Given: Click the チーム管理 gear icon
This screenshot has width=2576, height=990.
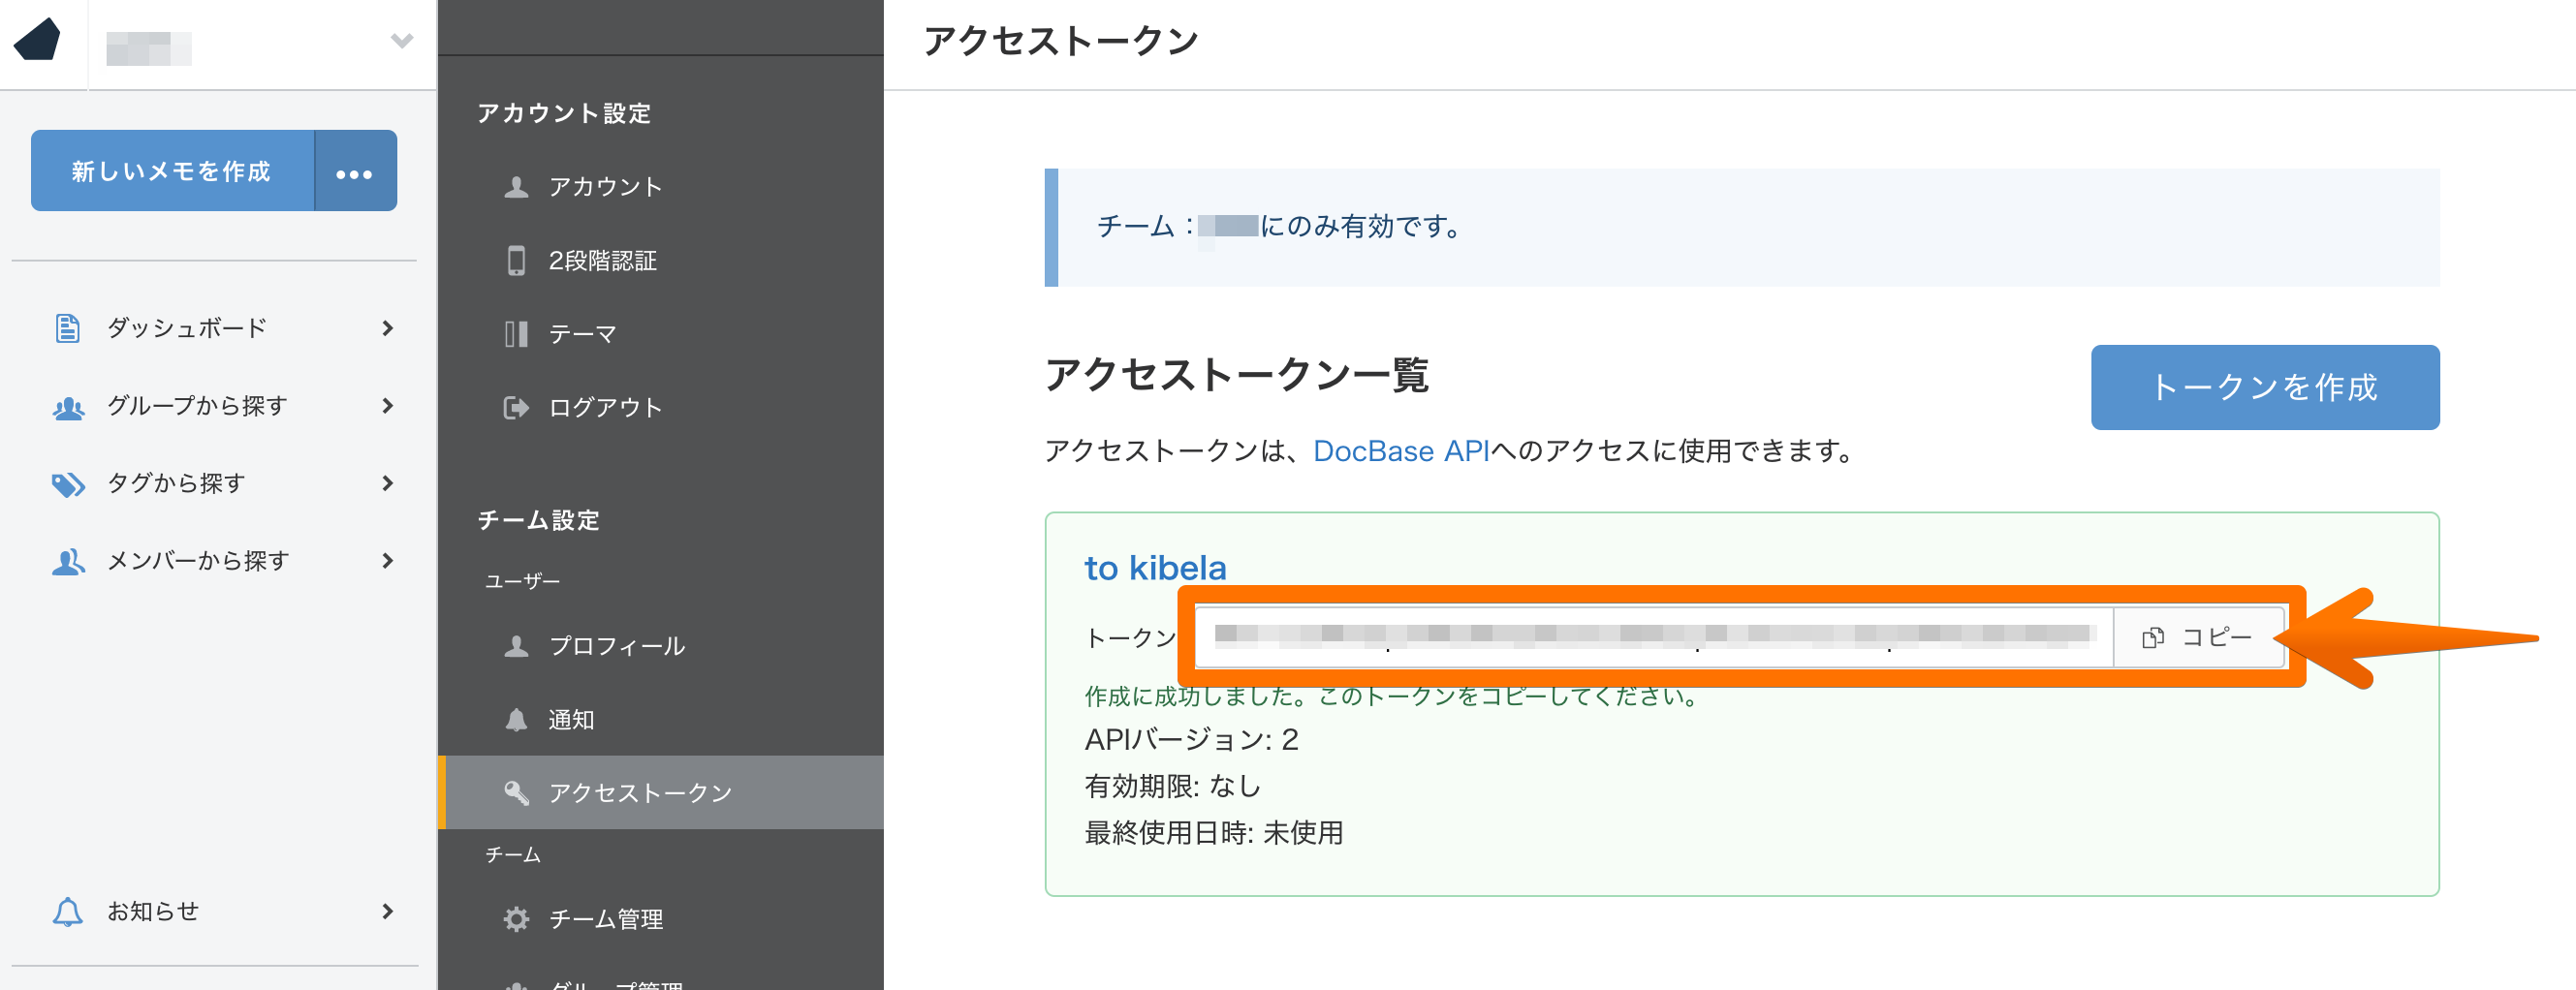Looking at the screenshot, I should pyautogui.click(x=516, y=919).
